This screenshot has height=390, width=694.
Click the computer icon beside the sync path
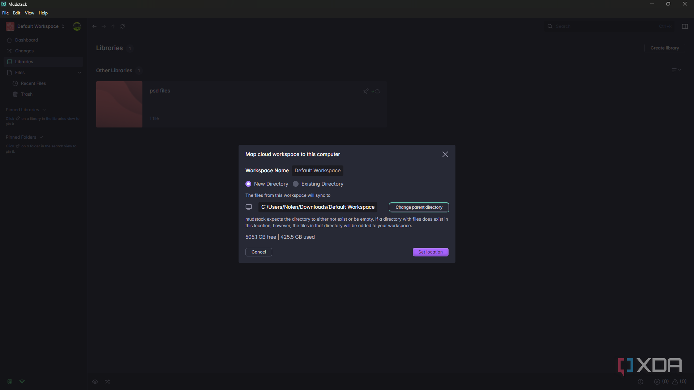(249, 207)
